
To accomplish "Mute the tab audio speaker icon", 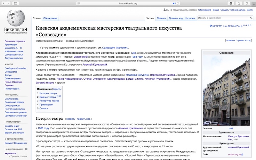I will pos(174,3).
